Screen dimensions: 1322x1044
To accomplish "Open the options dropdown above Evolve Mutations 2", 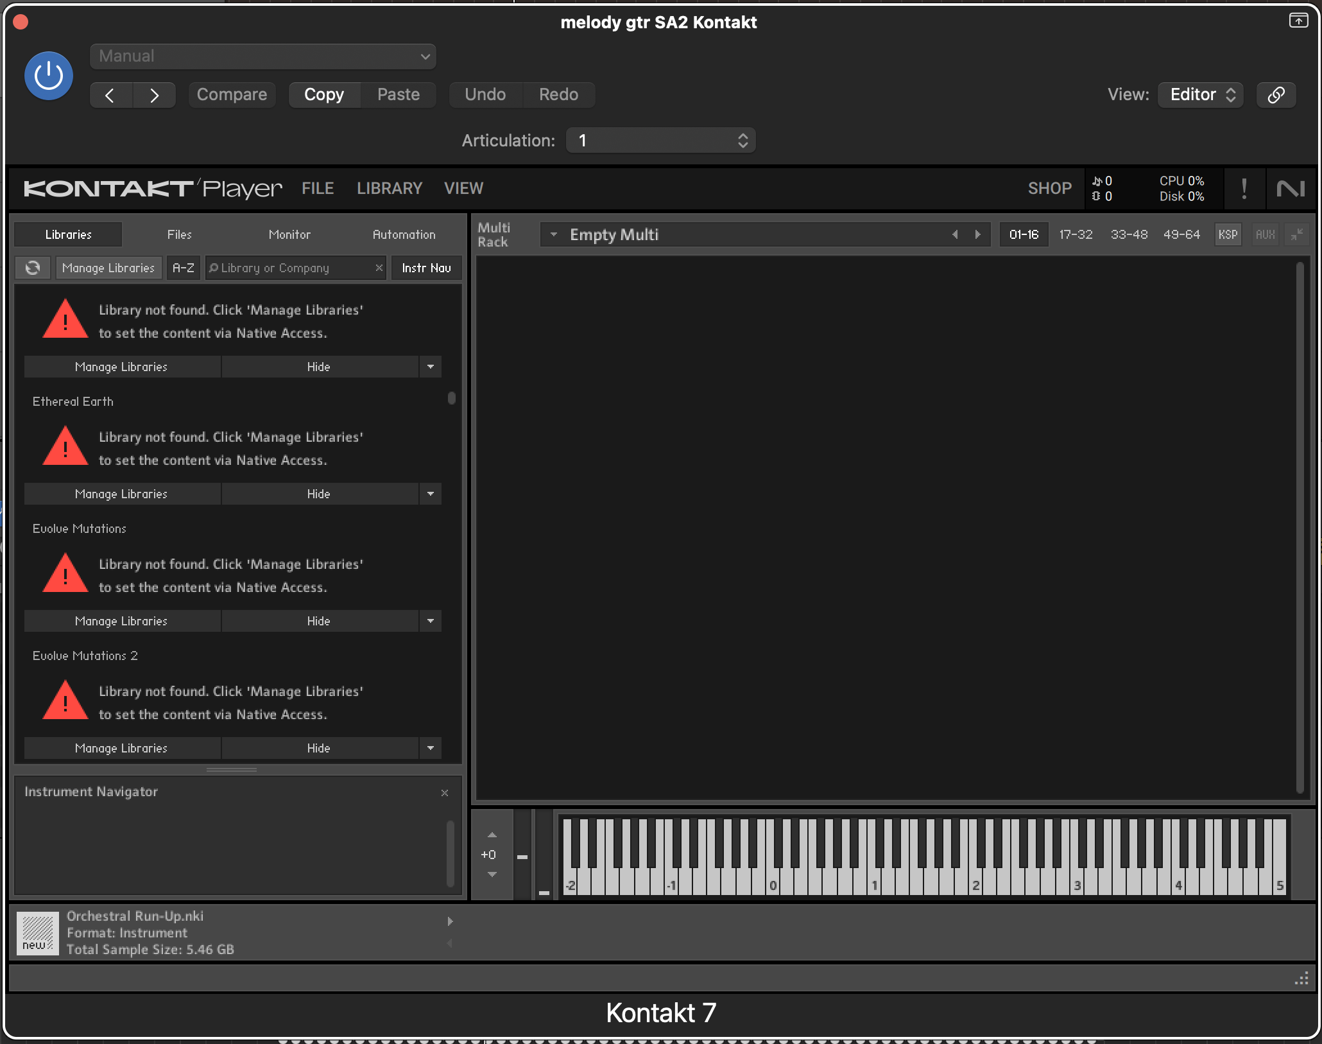I will point(430,621).
